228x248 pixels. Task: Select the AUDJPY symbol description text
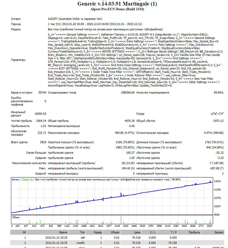point(75,19)
